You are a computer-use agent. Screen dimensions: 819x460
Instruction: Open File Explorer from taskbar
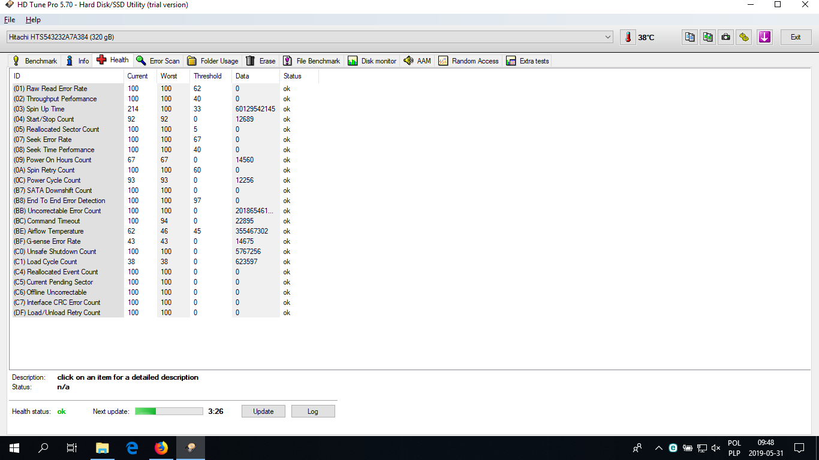[103, 448]
